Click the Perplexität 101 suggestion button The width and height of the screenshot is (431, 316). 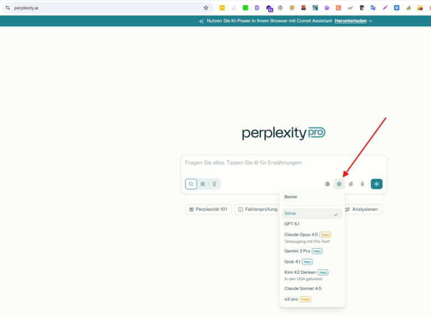208,210
